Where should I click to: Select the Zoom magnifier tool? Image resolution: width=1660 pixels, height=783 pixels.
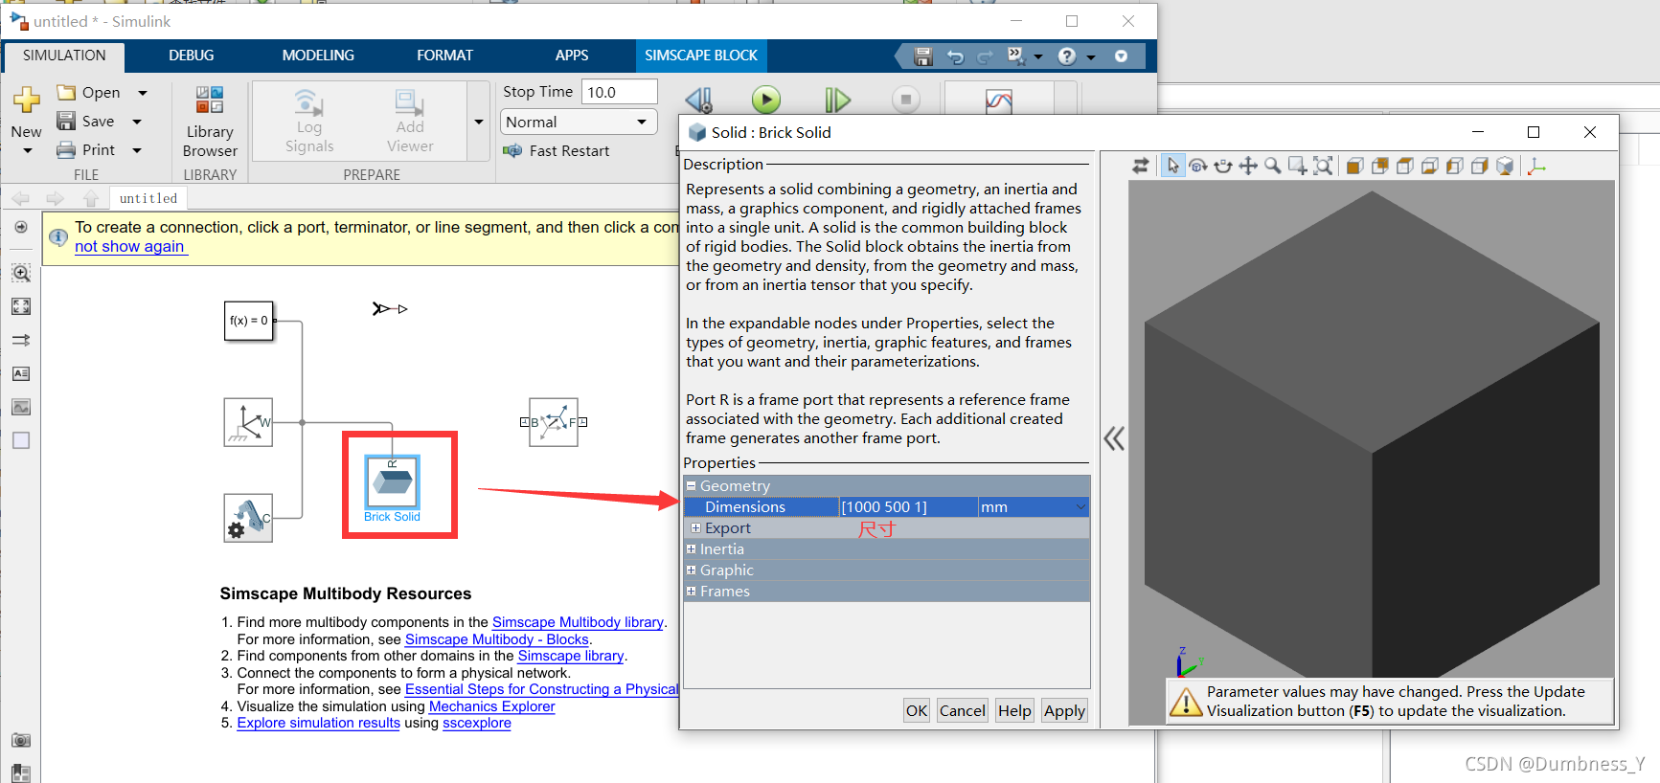1272,166
